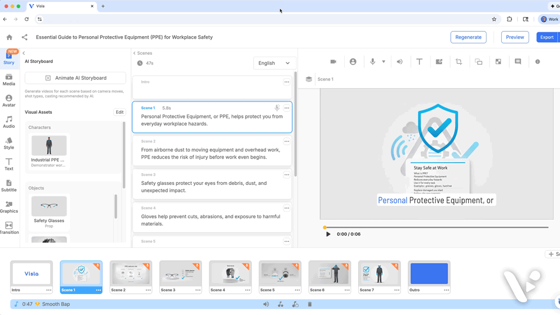Delete the Smooth Bap music track

(310, 304)
